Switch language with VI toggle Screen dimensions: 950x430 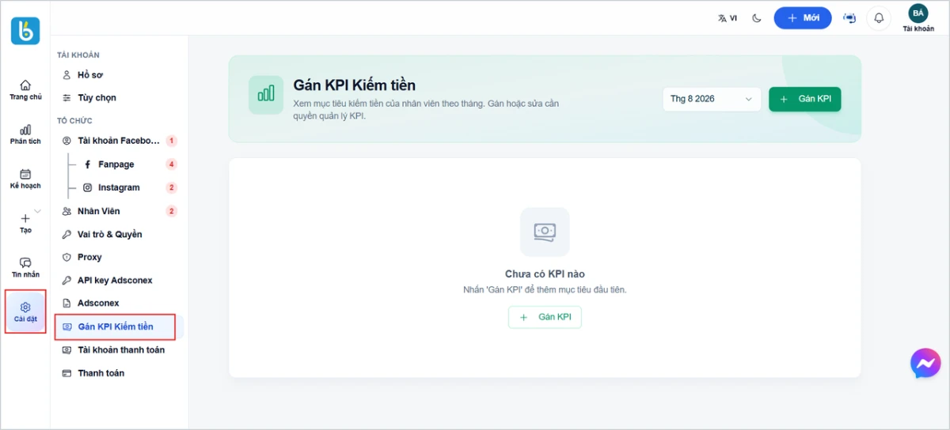click(x=728, y=18)
